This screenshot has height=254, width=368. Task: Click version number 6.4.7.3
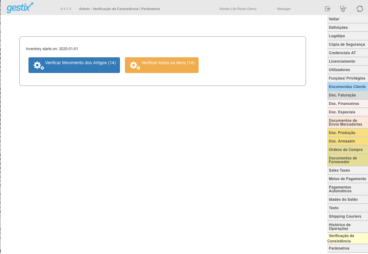(66, 9)
